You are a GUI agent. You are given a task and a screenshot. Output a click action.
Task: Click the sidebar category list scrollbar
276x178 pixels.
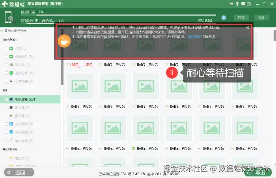click(62, 57)
